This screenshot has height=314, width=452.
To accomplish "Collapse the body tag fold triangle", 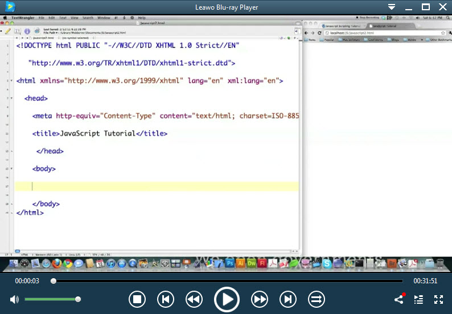I will 11,168.
